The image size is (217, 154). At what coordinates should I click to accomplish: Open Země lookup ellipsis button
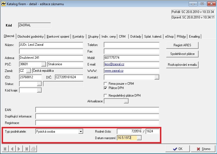pyautogui.click(x=28, y=71)
